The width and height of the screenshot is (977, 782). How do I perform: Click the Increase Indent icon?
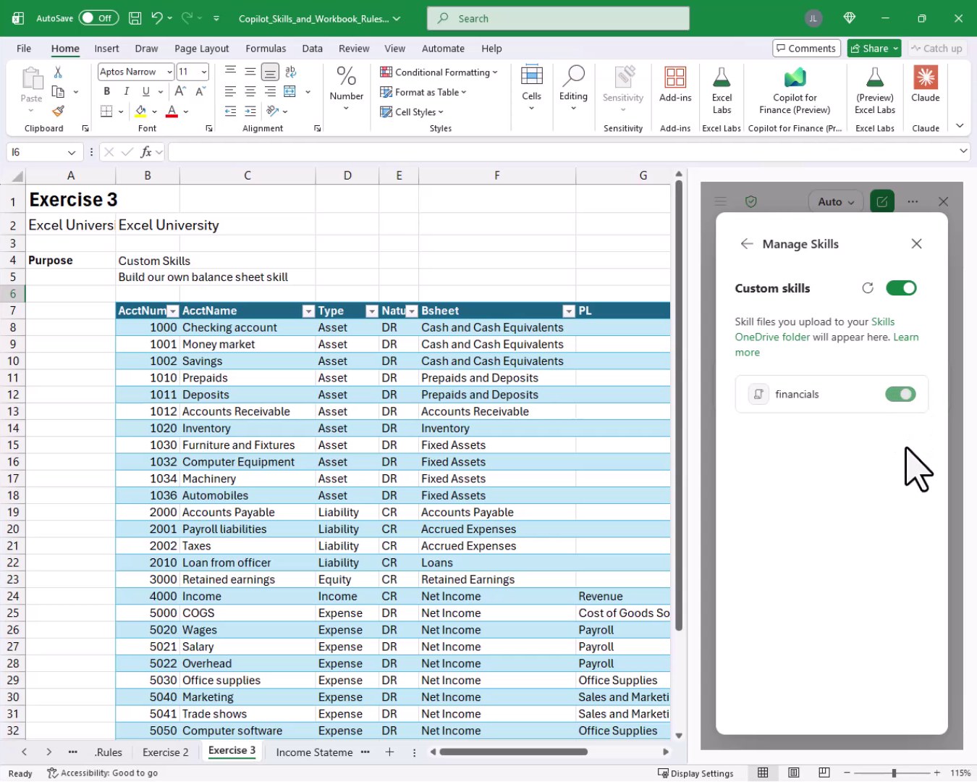(x=250, y=111)
